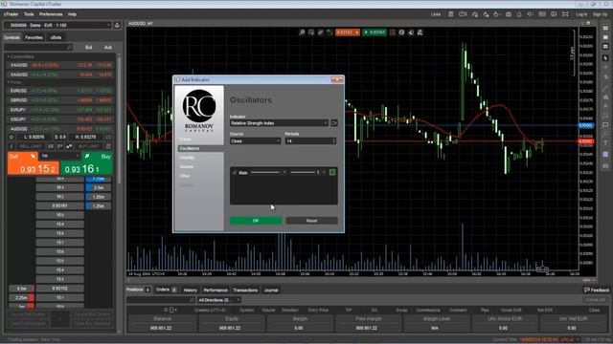Click the video camera icon in top toolbar
The height and width of the screenshot is (344, 613).
tap(463, 14)
